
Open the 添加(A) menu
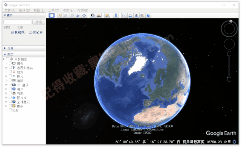(68, 10)
